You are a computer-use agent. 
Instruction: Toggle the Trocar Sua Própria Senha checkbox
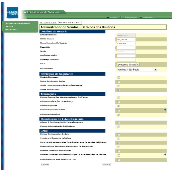pos(119,82)
